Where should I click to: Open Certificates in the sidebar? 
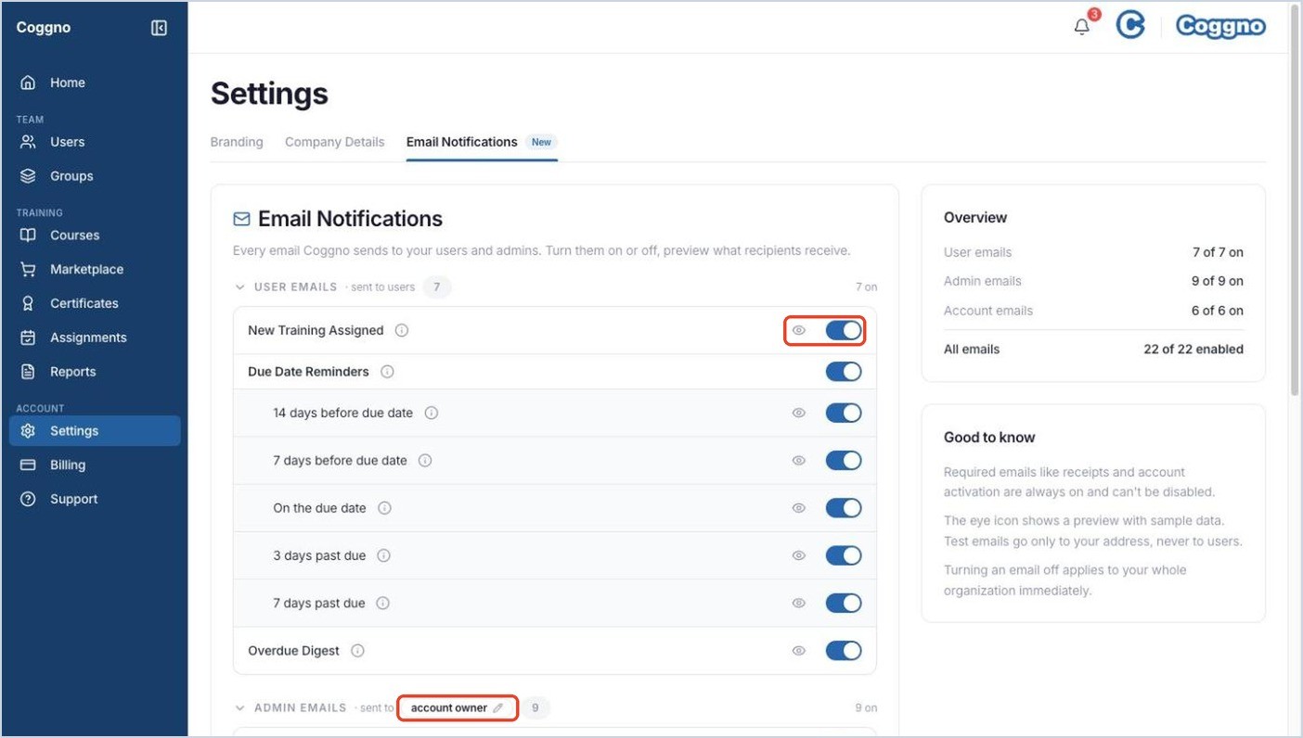click(95, 303)
